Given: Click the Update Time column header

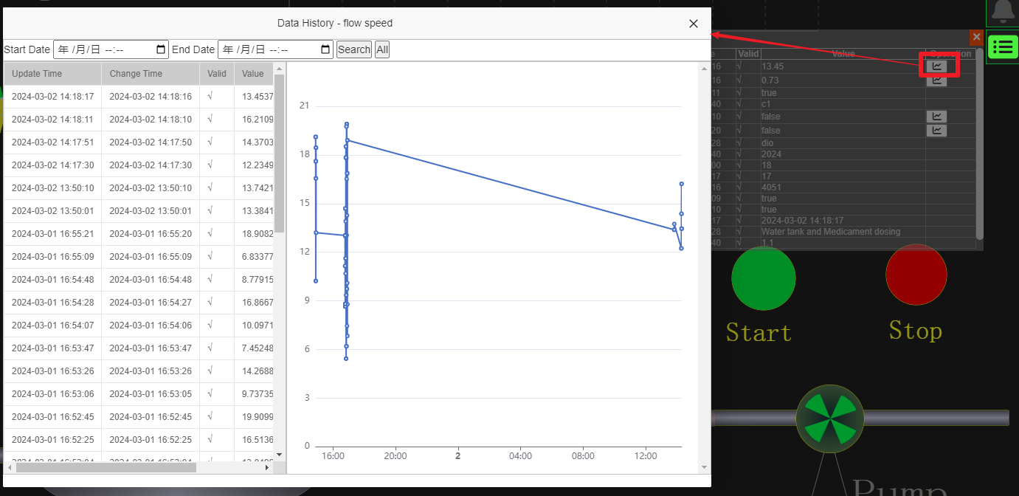Looking at the screenshot, I should click(52, 74).
